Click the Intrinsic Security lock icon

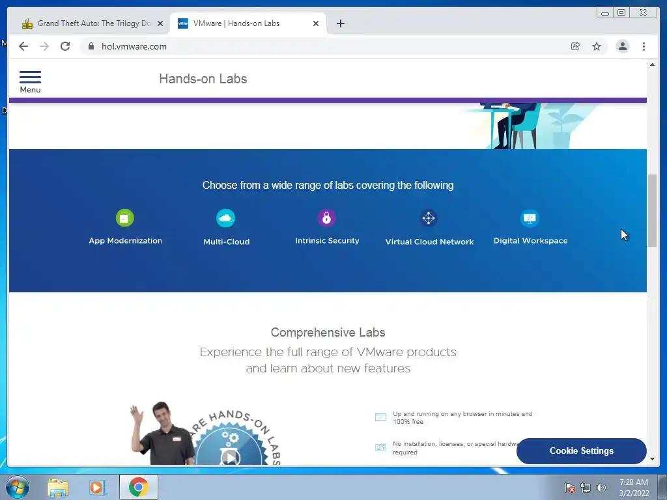tap(327, 218)
